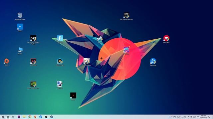213x119 pixels.
Task: Click the black circle app on the taskbar
Action: click(x=46, y=117)
